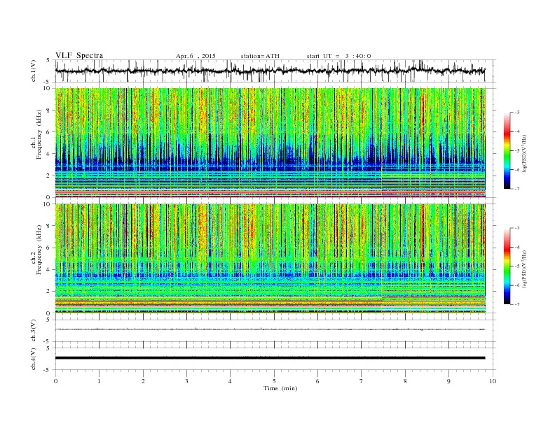The width and height of the screenshot is (555, 428).
Task: Select the "Time (min)" axis title
Action: pyautogui.click(x=280, y=388)
